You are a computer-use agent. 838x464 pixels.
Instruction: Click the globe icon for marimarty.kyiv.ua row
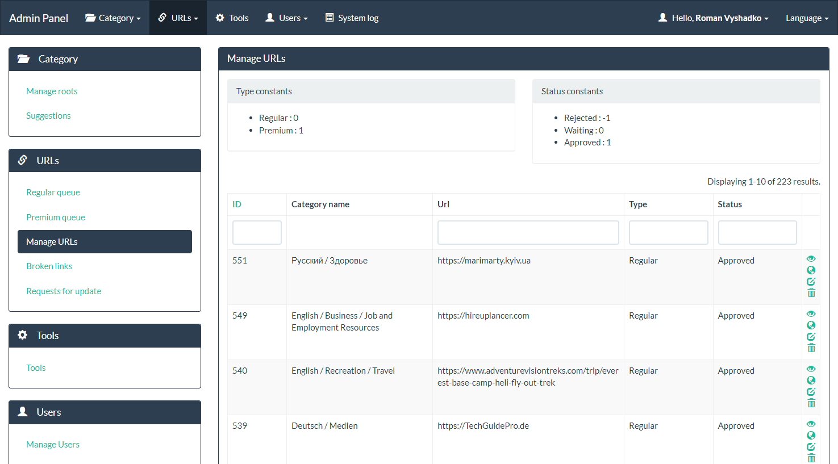coord(811,270)
